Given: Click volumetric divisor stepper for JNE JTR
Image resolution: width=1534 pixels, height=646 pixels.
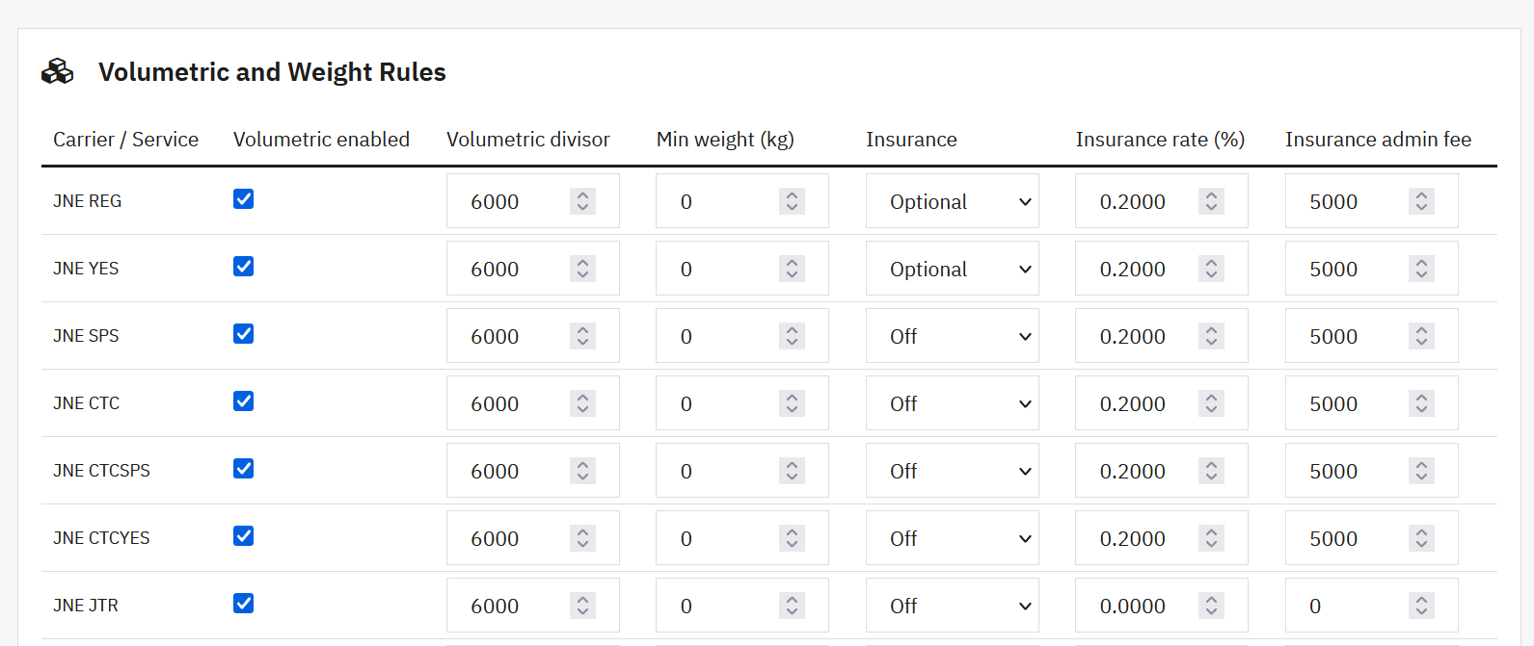Looking at the screenshot, I should (x=582, y=606).
